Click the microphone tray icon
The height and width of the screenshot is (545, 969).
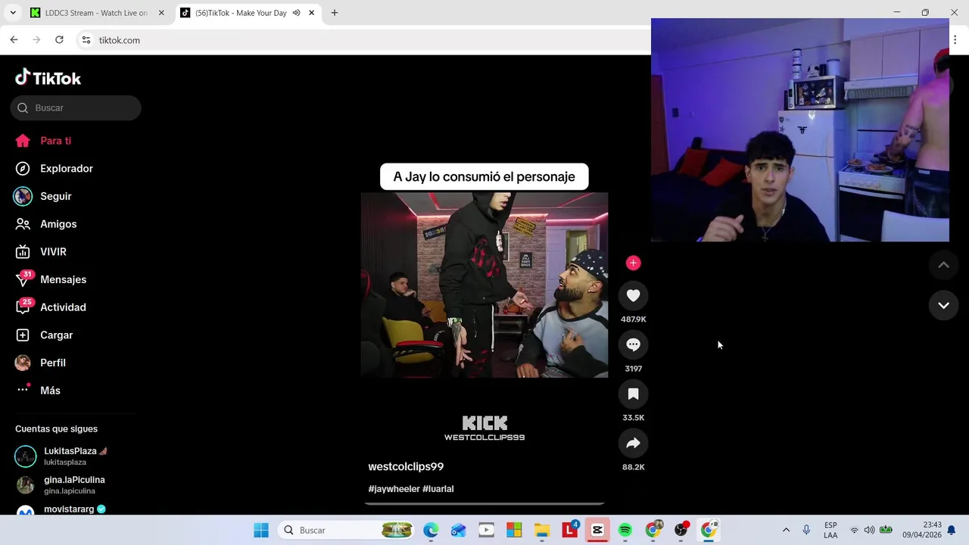pyautogui.click(x=806, y=531)
